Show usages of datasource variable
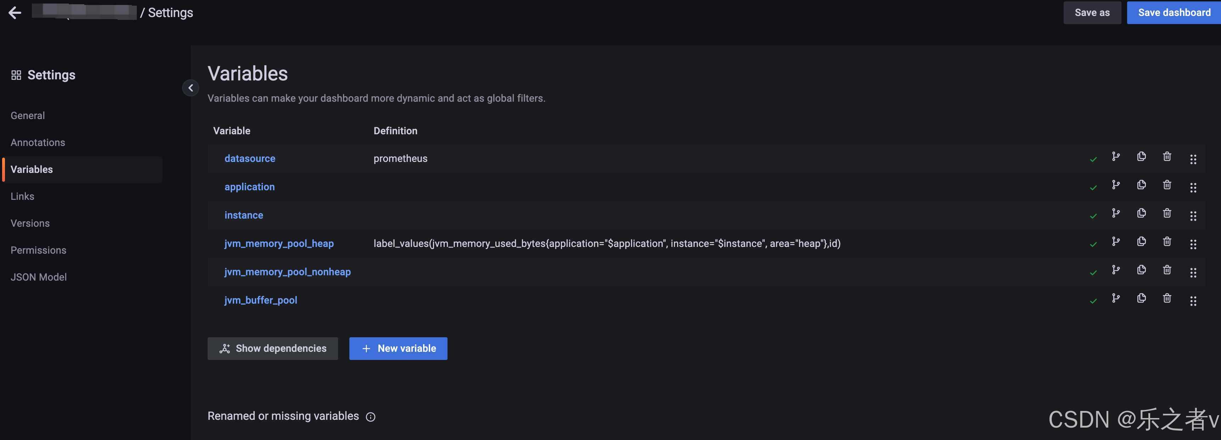The image size is (1221, 440). (x=1116, y=157)
